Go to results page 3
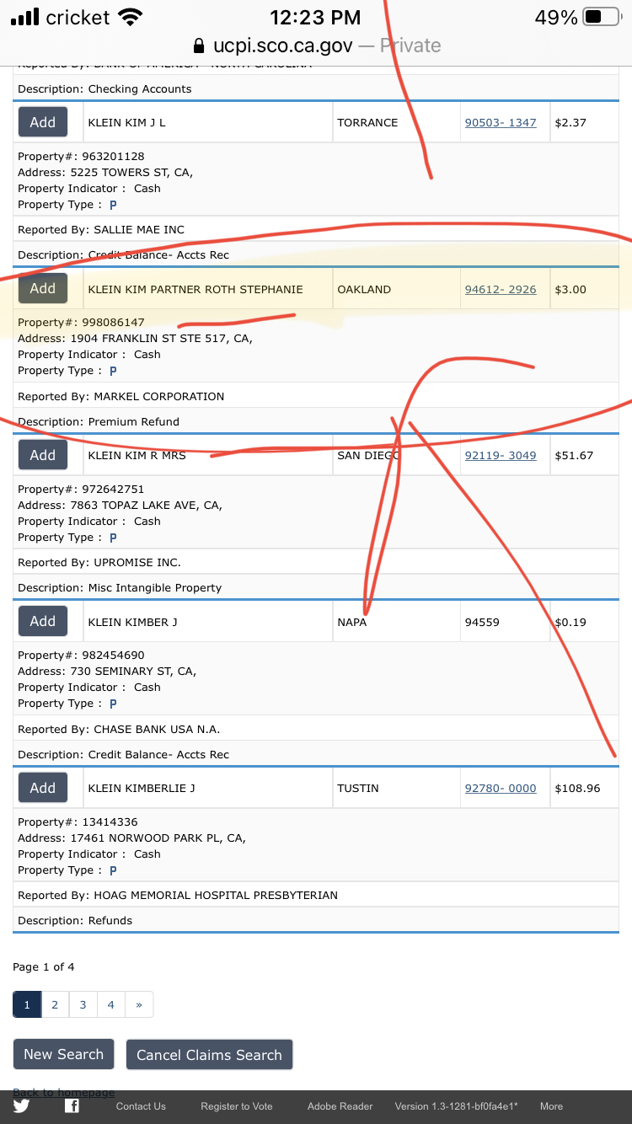This screenshot has width=632, height=1124. (83, 1004)
